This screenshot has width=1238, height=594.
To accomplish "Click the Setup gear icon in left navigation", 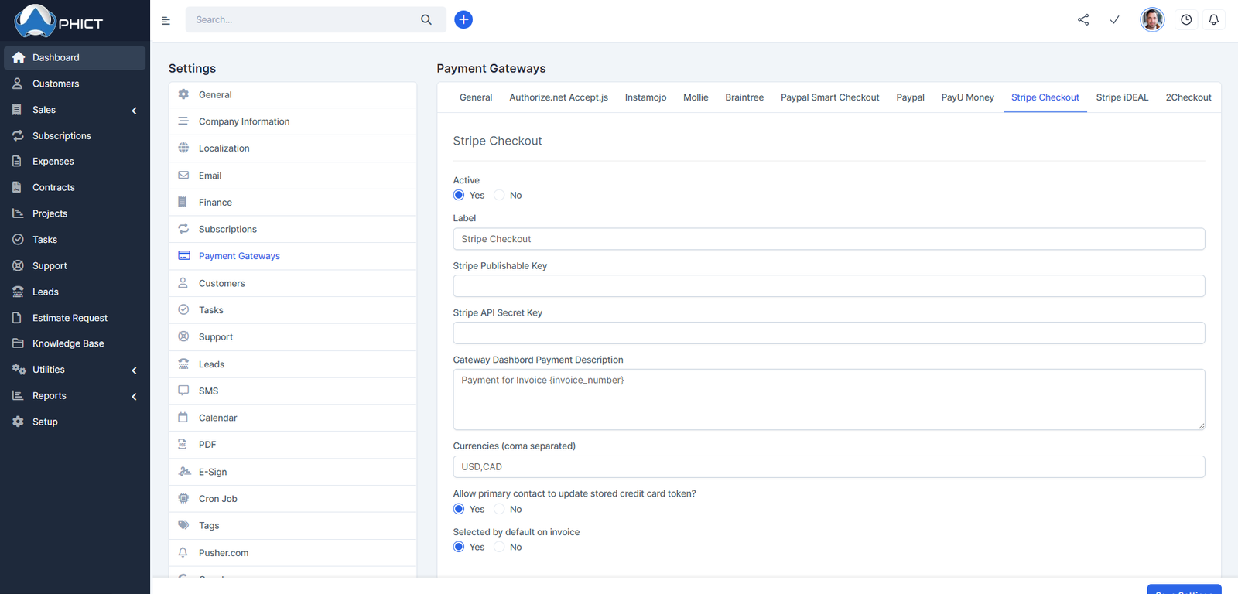I will coord(18,422).
